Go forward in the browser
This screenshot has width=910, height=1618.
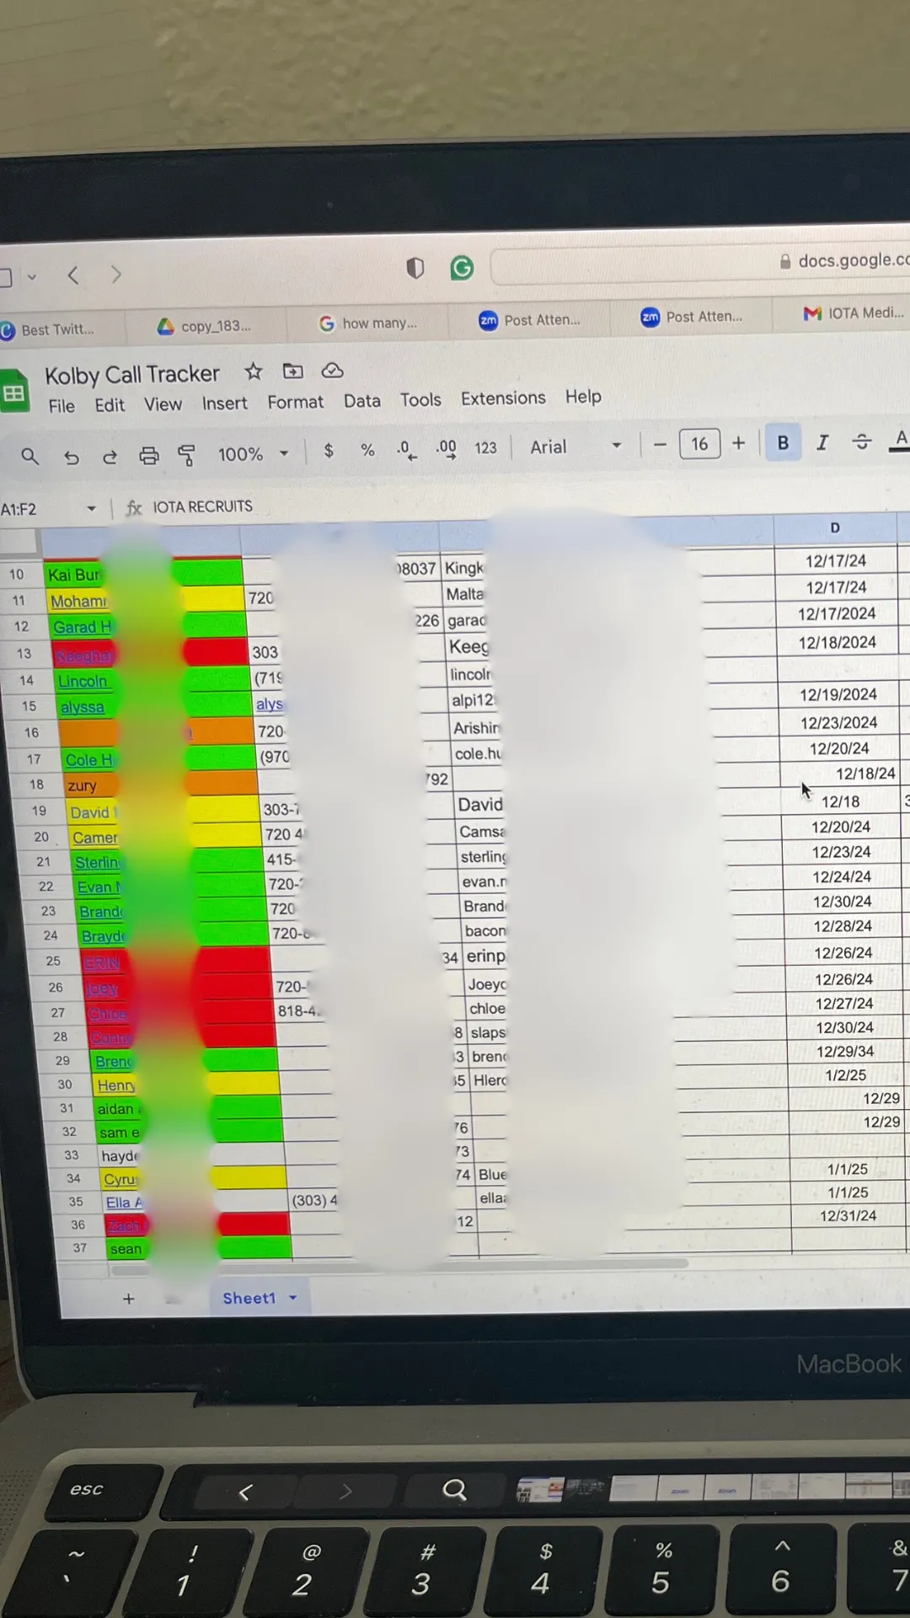116,275
